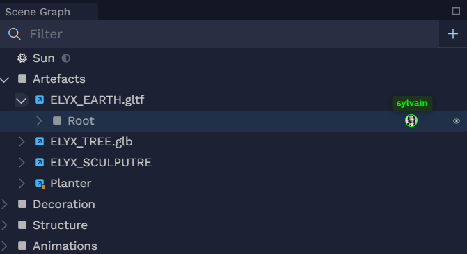Switch to the Scene Graph tab
The image size is (467, 254).
[38, 12]
